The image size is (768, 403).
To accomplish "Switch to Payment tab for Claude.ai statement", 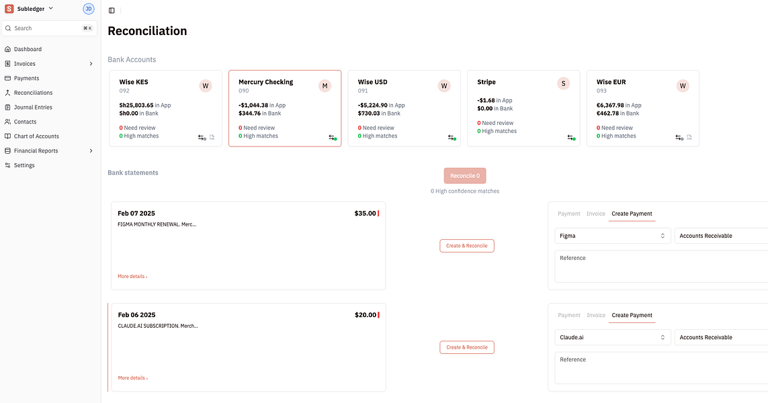I will (x=568, y=315).
